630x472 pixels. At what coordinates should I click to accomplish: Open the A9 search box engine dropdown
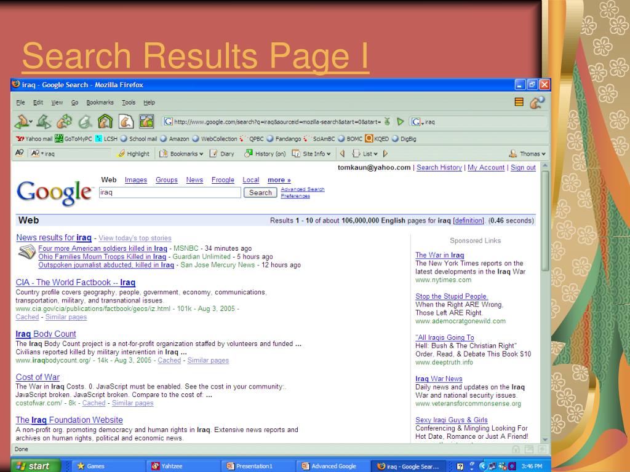(x=37, y=153)
